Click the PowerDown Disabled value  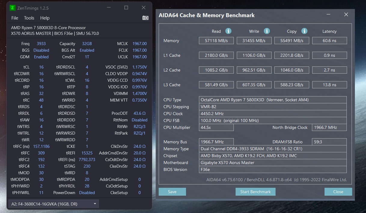click(x=87, y=193)
